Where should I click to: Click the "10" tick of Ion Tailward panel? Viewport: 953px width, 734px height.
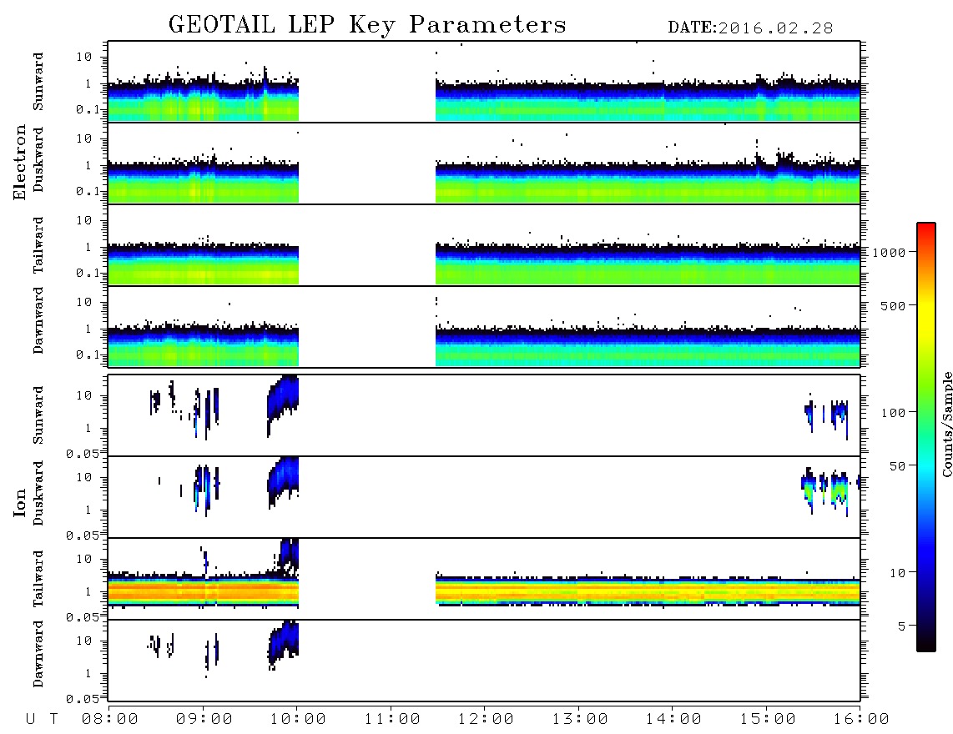84,559
